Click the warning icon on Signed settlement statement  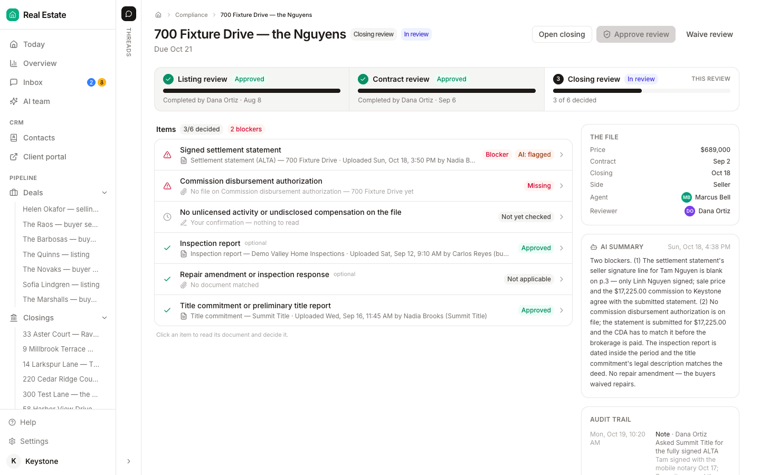(167, 155)
